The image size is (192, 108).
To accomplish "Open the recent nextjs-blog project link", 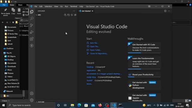I will 91,77.
